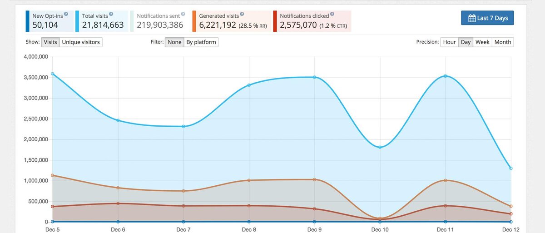Click the calendar icon in date range button
The height and width of the screenshot is (233, 545).
(472, 18)
